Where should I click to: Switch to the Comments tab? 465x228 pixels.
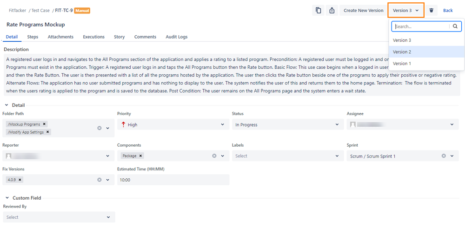tap(145, 37)
